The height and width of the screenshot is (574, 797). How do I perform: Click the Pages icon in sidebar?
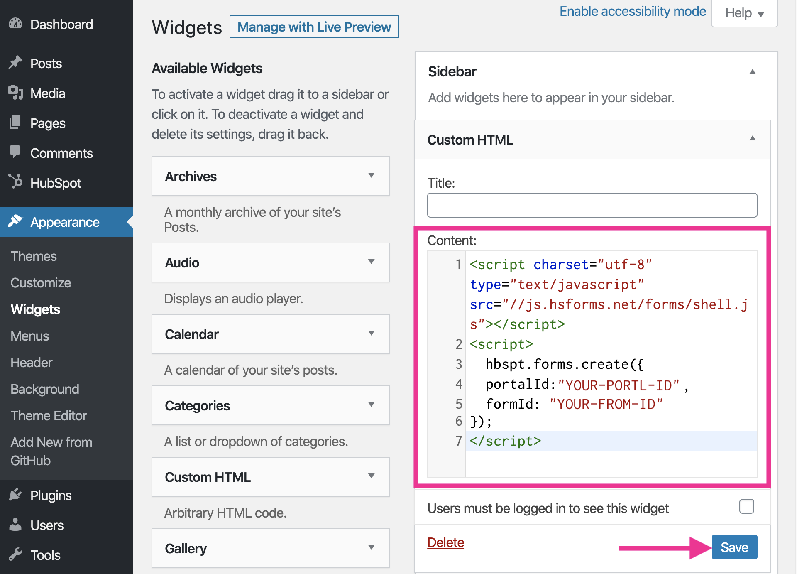click(x=15, y=122)
